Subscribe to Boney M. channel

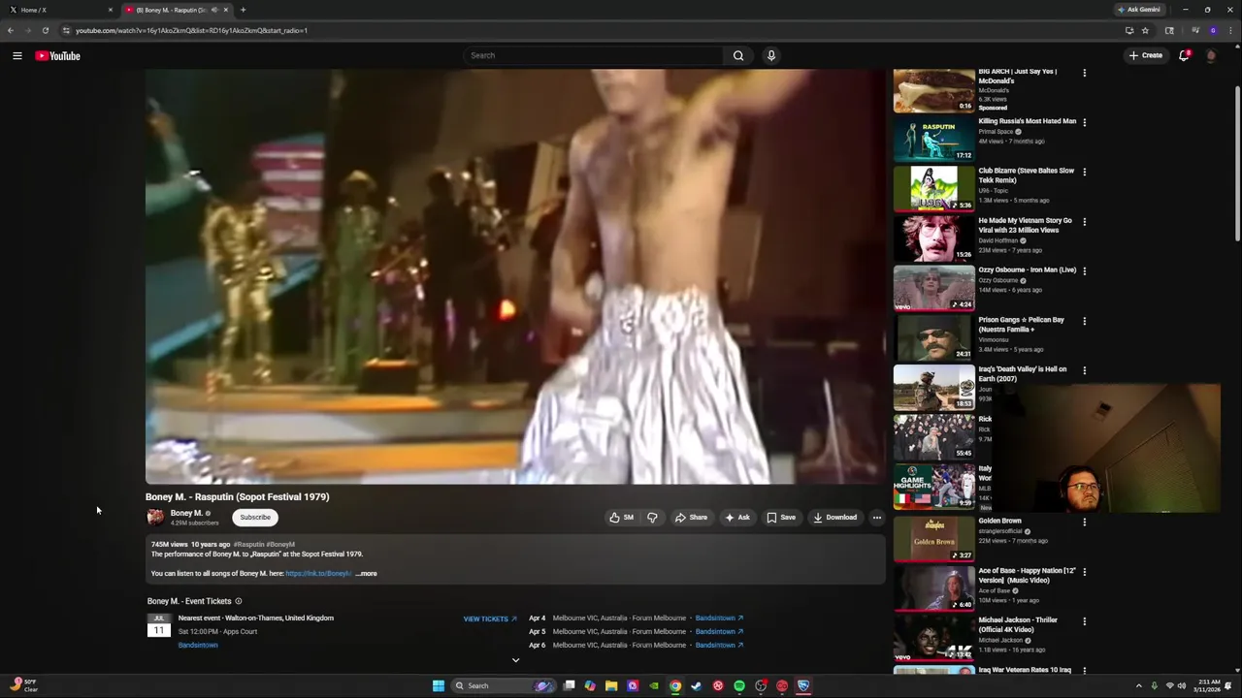pyautogui.click(x=255, y=518)
